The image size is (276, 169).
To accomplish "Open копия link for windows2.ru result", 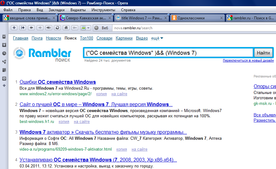I will click(102, 94).
